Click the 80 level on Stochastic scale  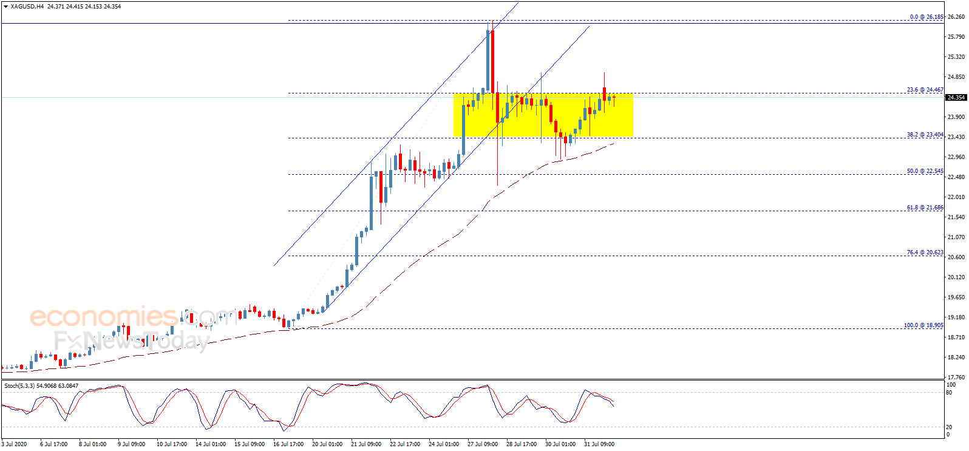[x=949, y=393]
